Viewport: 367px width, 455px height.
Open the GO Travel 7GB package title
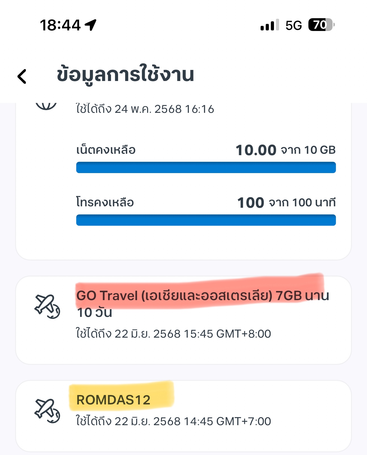203,304
